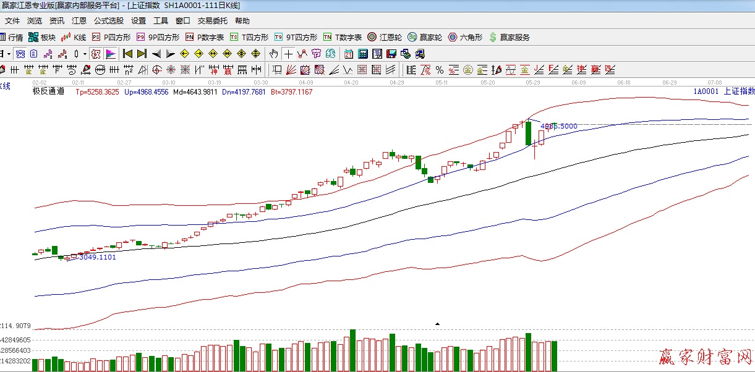Jump to last K-line bar icon
The width and height of the screenshot is (755, 372).
pyautogui.click(x=142, y=54)
